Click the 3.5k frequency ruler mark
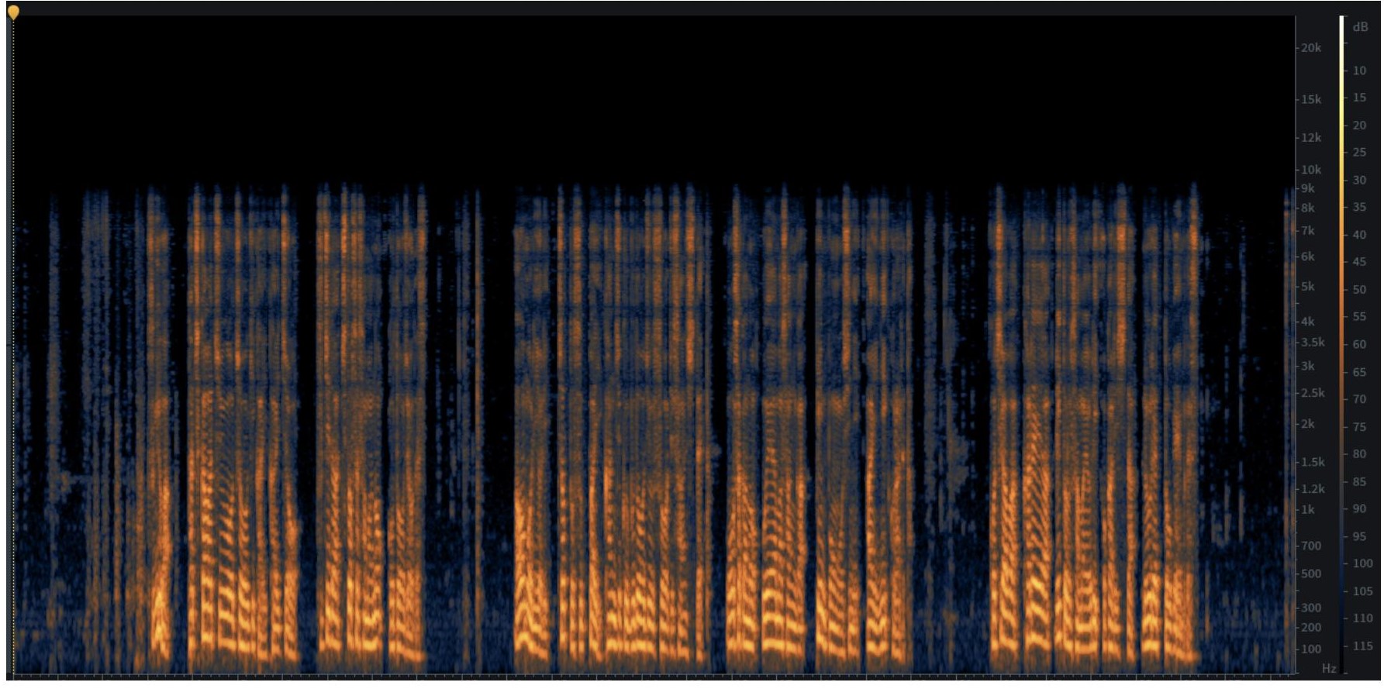 pyautogui.click(x=1313, y=343)
